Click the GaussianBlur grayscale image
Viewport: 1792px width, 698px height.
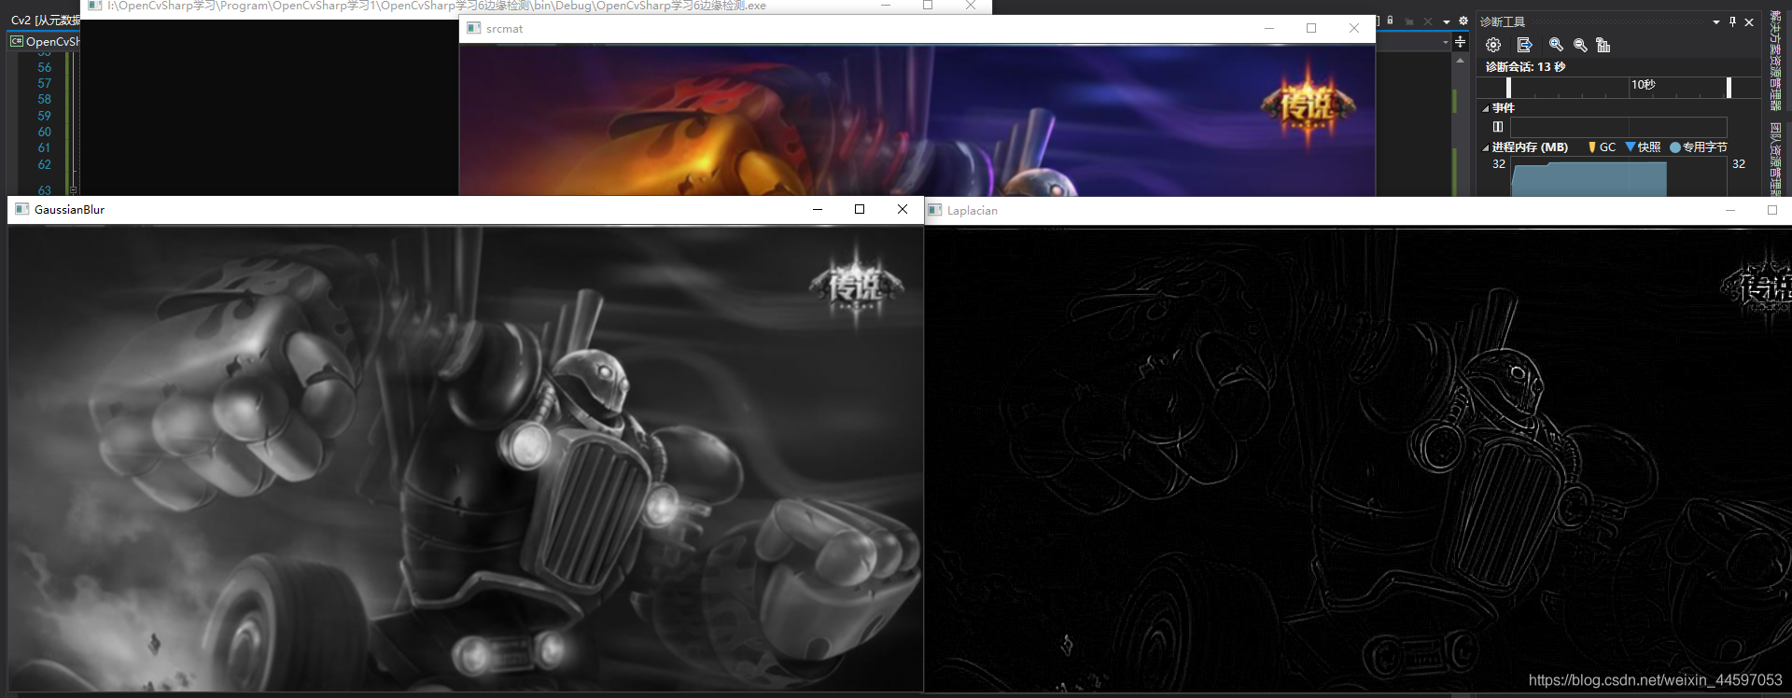click(x=466, y=459)
